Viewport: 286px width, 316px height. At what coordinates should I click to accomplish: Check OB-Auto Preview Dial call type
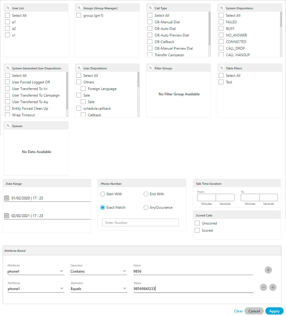pos(150,35)
